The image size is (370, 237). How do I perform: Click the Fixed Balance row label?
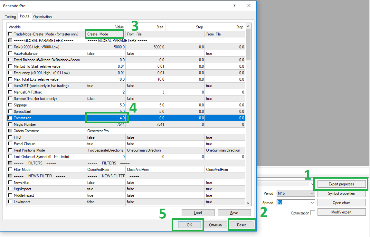(x=48, y=60)
